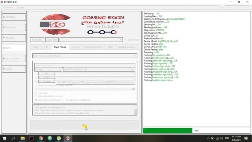Screen dimensions: 252x142
Task: Click the log line 'Flashing [system-sign.img]'
Action: tap(158, 80)
